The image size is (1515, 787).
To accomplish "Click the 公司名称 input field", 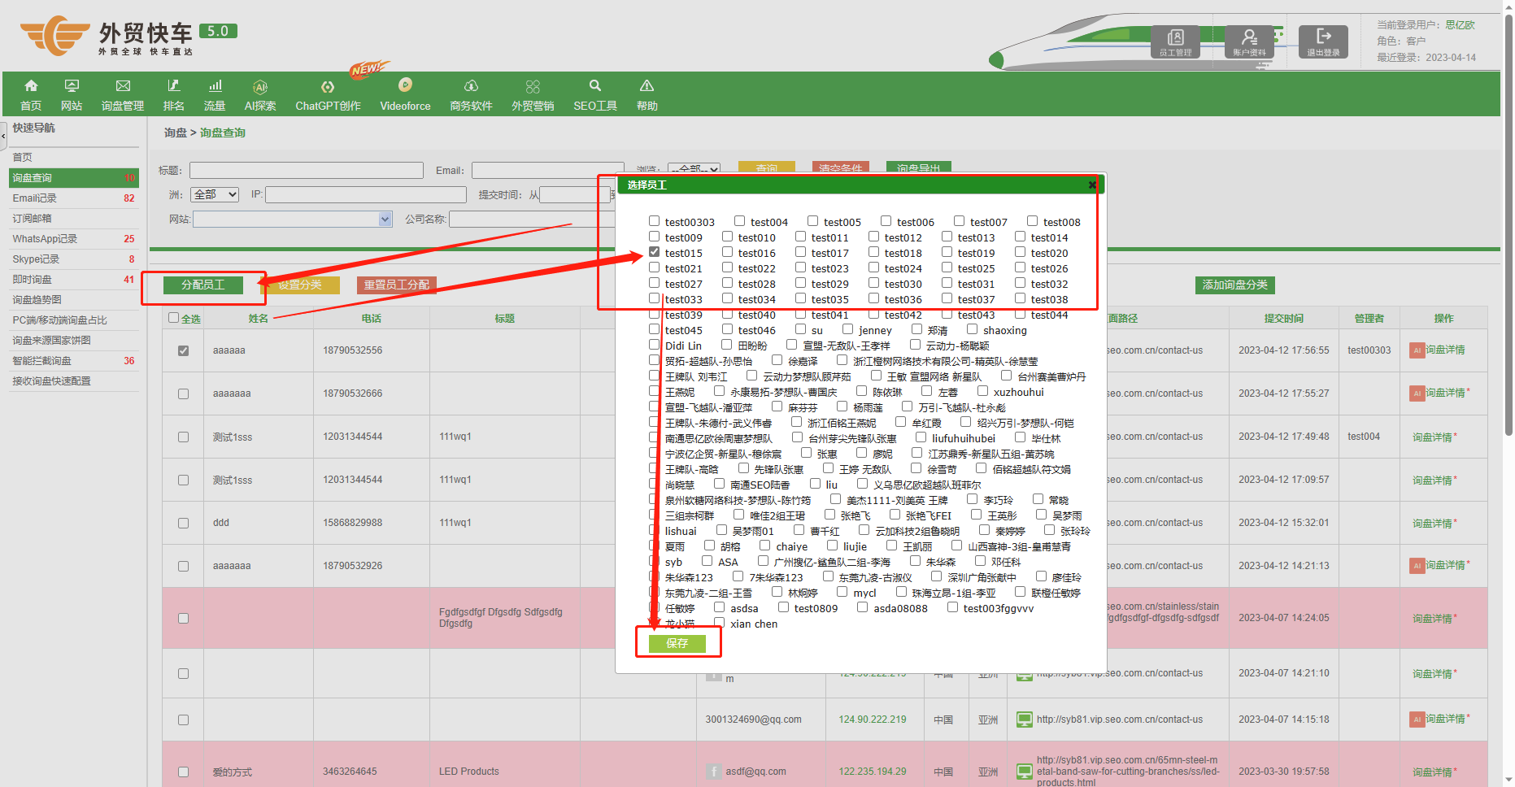I will pos(533,220).
